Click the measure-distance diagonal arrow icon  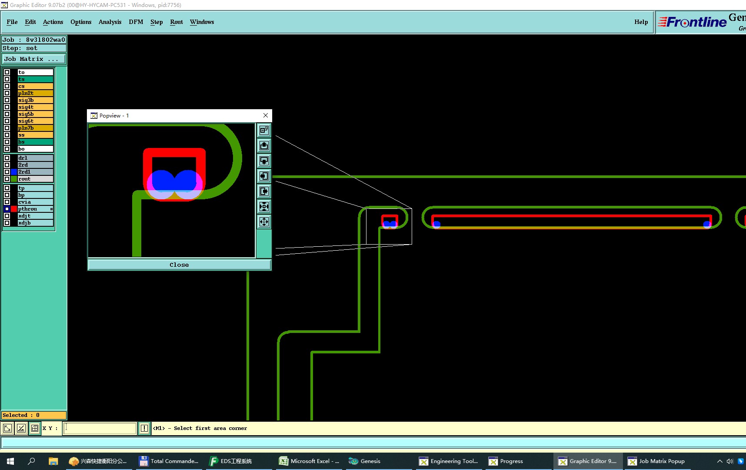pyautogui.click(x=7, y=428)
